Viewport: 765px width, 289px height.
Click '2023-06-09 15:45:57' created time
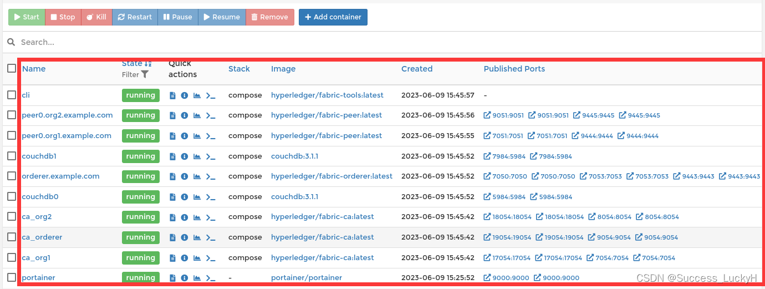point(438,95)
